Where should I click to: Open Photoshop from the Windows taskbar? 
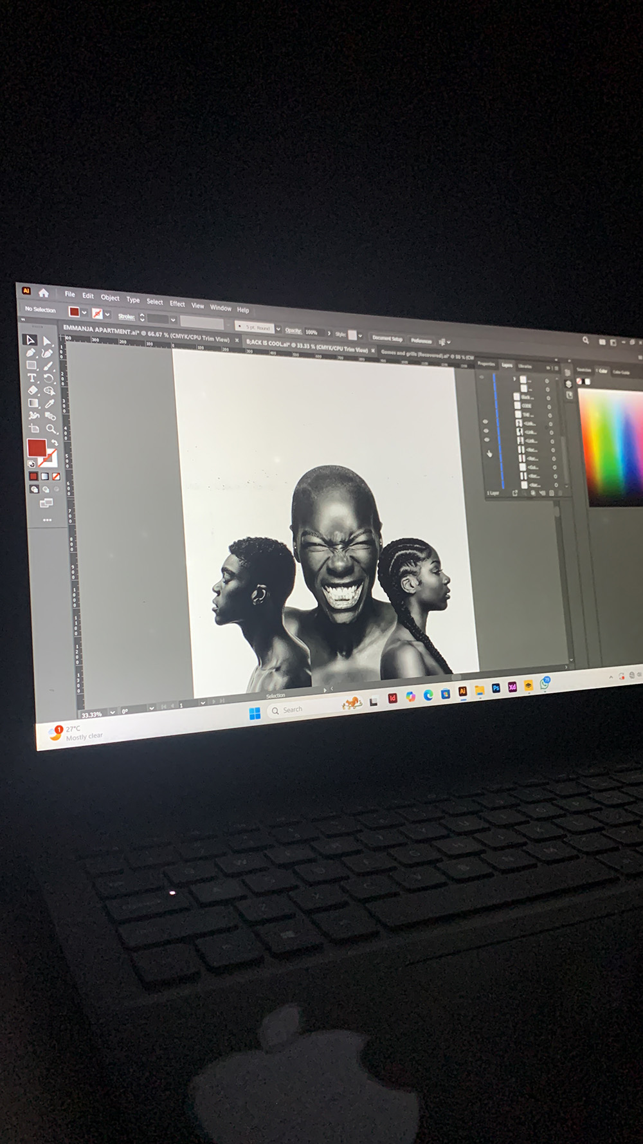pos(496,688)
